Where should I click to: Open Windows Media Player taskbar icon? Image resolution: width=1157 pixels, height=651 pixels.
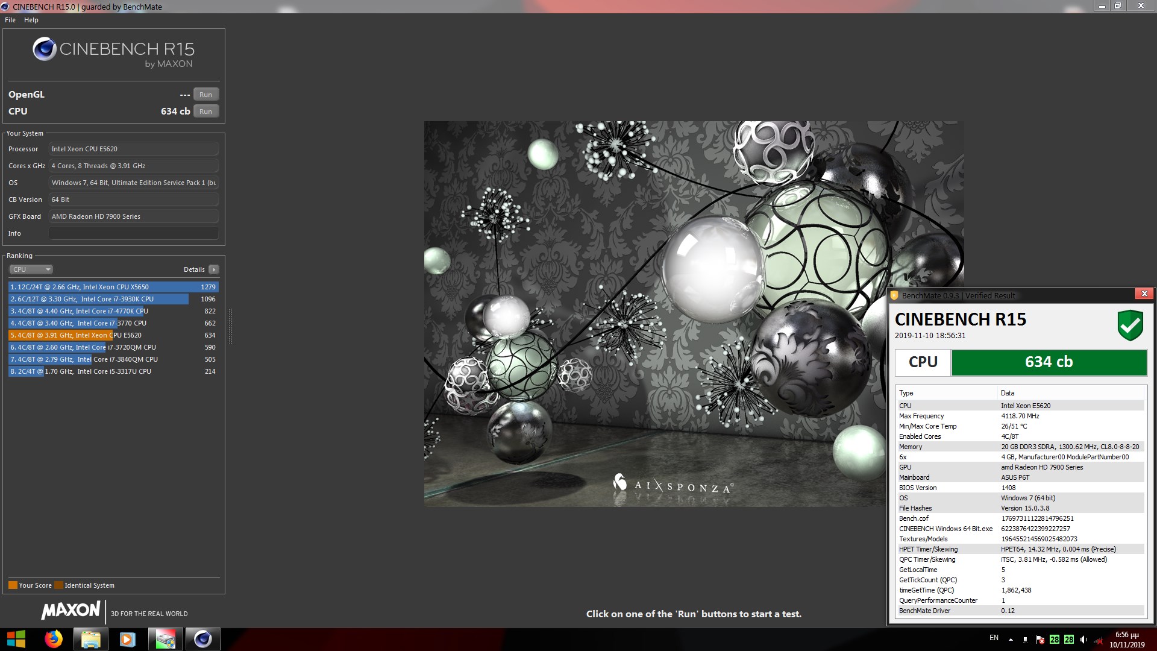point(127,639)
